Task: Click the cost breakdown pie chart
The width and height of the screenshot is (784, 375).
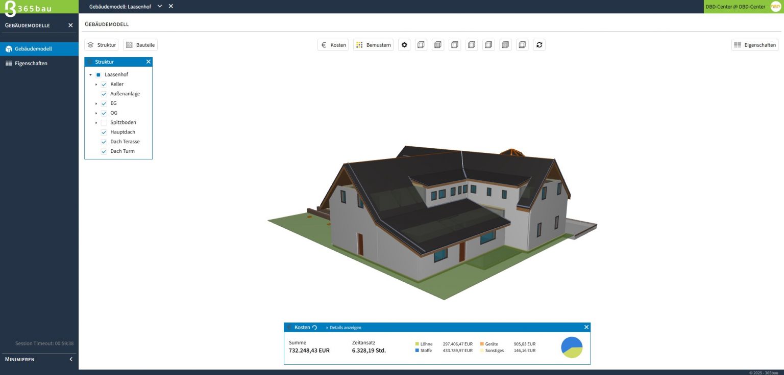Action: (572, 347)
